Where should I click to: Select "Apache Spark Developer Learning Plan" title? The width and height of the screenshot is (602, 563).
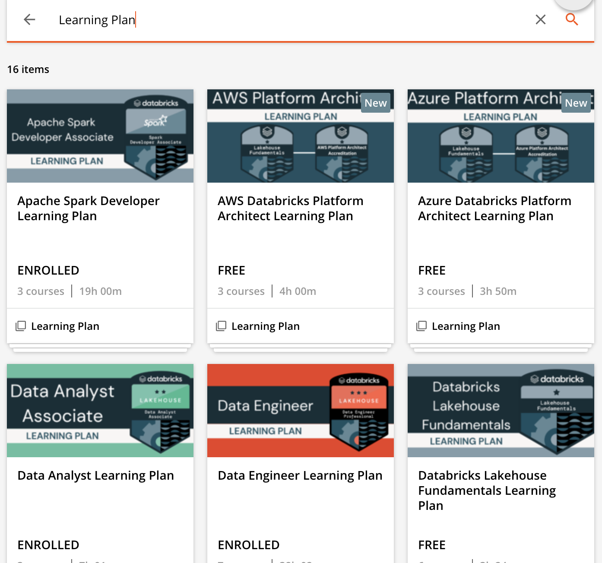[x=89, y=209]
